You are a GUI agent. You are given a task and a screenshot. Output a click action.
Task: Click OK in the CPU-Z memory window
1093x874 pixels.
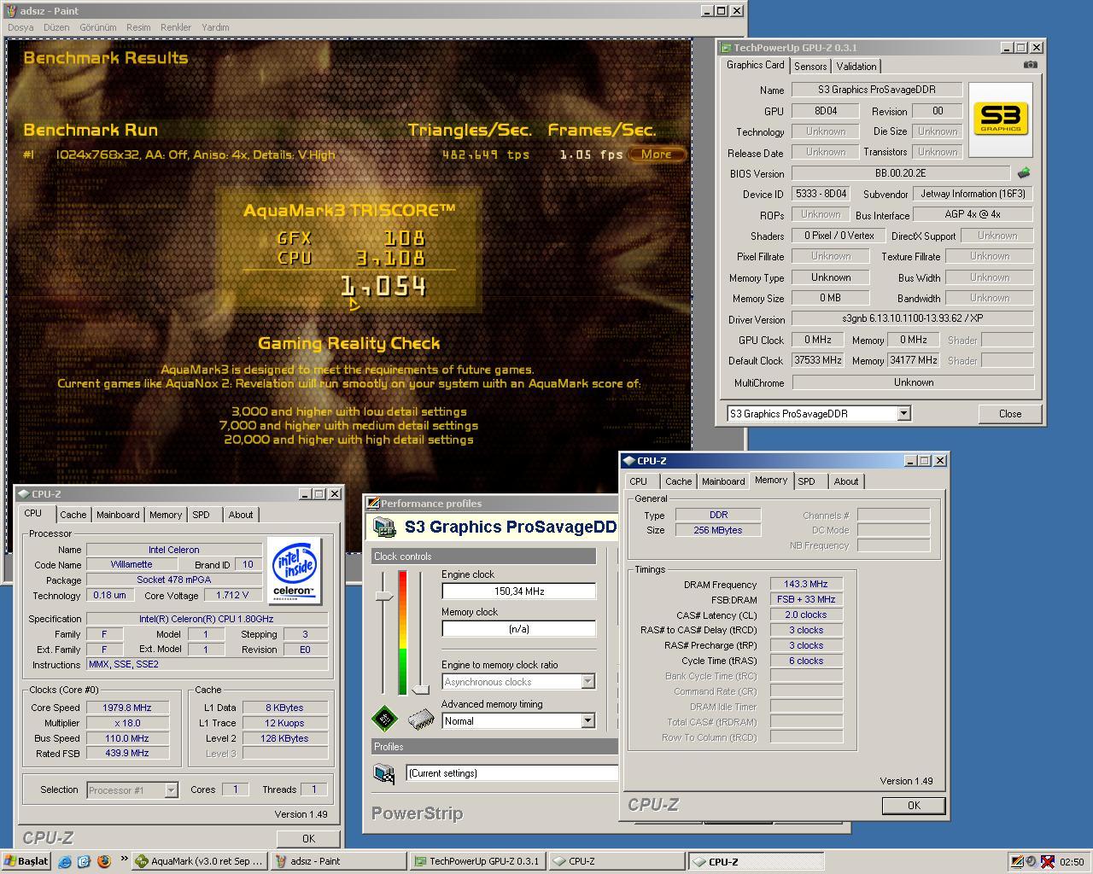coord(914,806)
